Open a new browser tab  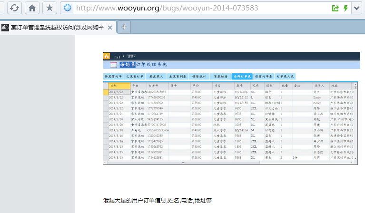pos(124,27)
